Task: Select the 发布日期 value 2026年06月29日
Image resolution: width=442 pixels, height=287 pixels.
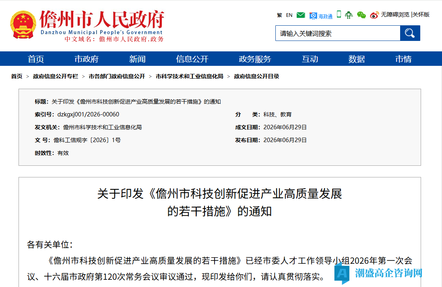Action: [285, 140]
